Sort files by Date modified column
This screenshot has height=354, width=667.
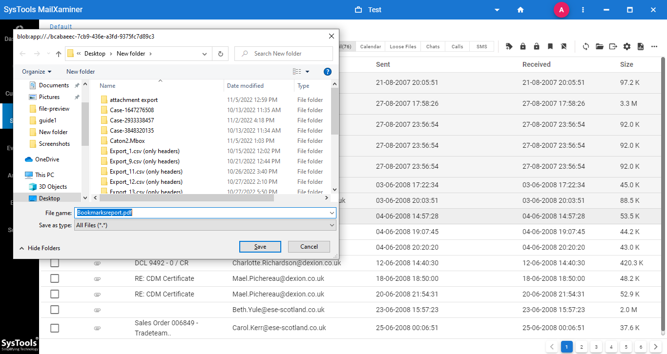[245, 86]
